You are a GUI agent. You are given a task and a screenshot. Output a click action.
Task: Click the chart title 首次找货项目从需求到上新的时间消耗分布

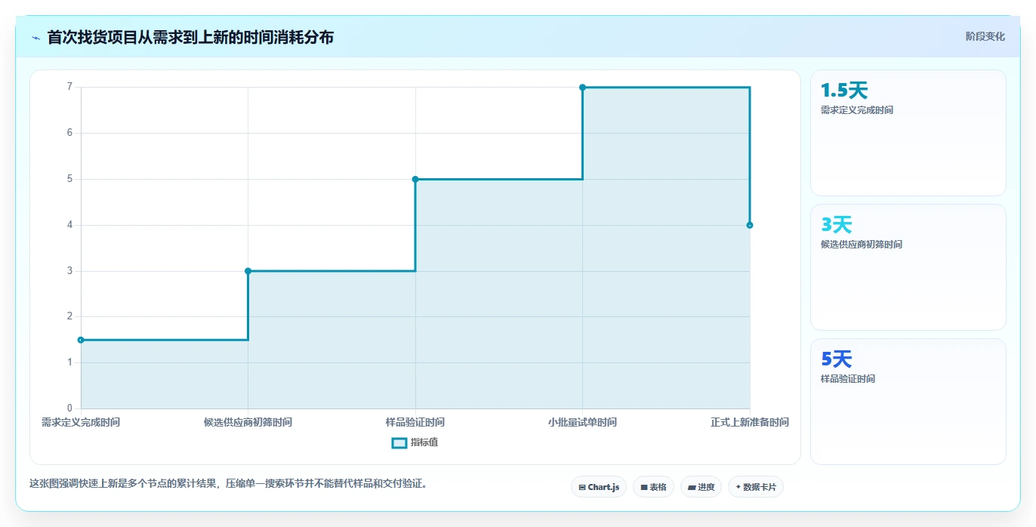(x=190, y=37)
